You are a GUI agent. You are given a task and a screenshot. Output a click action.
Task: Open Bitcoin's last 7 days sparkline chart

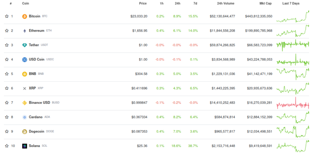pos(293,17)
